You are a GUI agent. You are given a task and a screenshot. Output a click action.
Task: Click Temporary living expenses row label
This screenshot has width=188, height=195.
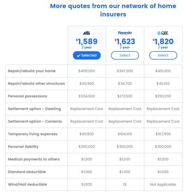33,134
